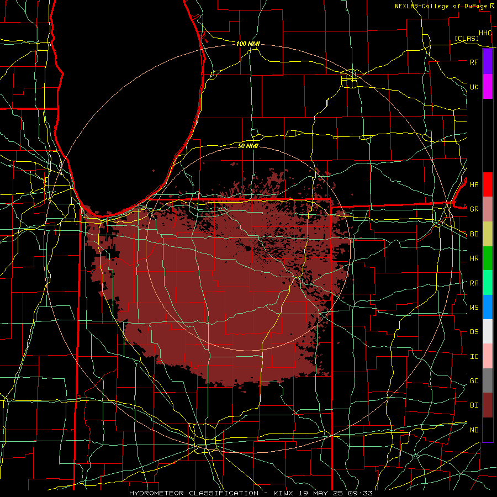Click the '50 NMI' range ring label
The height and width of the screenshot is (497, 497).
pyautogui.click(x=248, y=146)
